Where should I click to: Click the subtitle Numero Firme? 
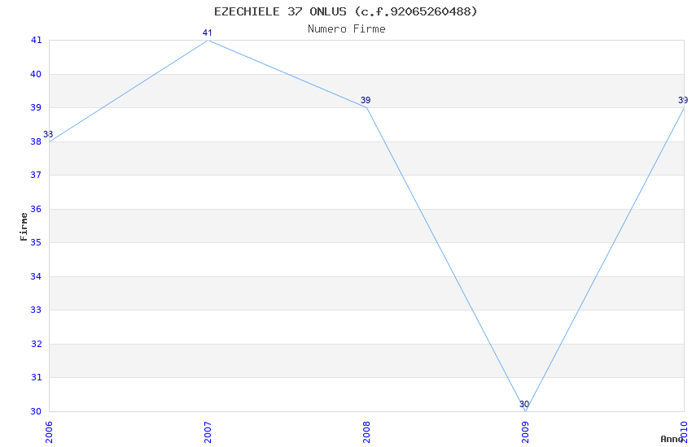click(x=347, y=29)
